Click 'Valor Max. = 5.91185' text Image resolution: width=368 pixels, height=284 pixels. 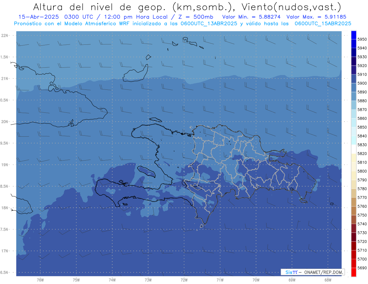(316, 17)
